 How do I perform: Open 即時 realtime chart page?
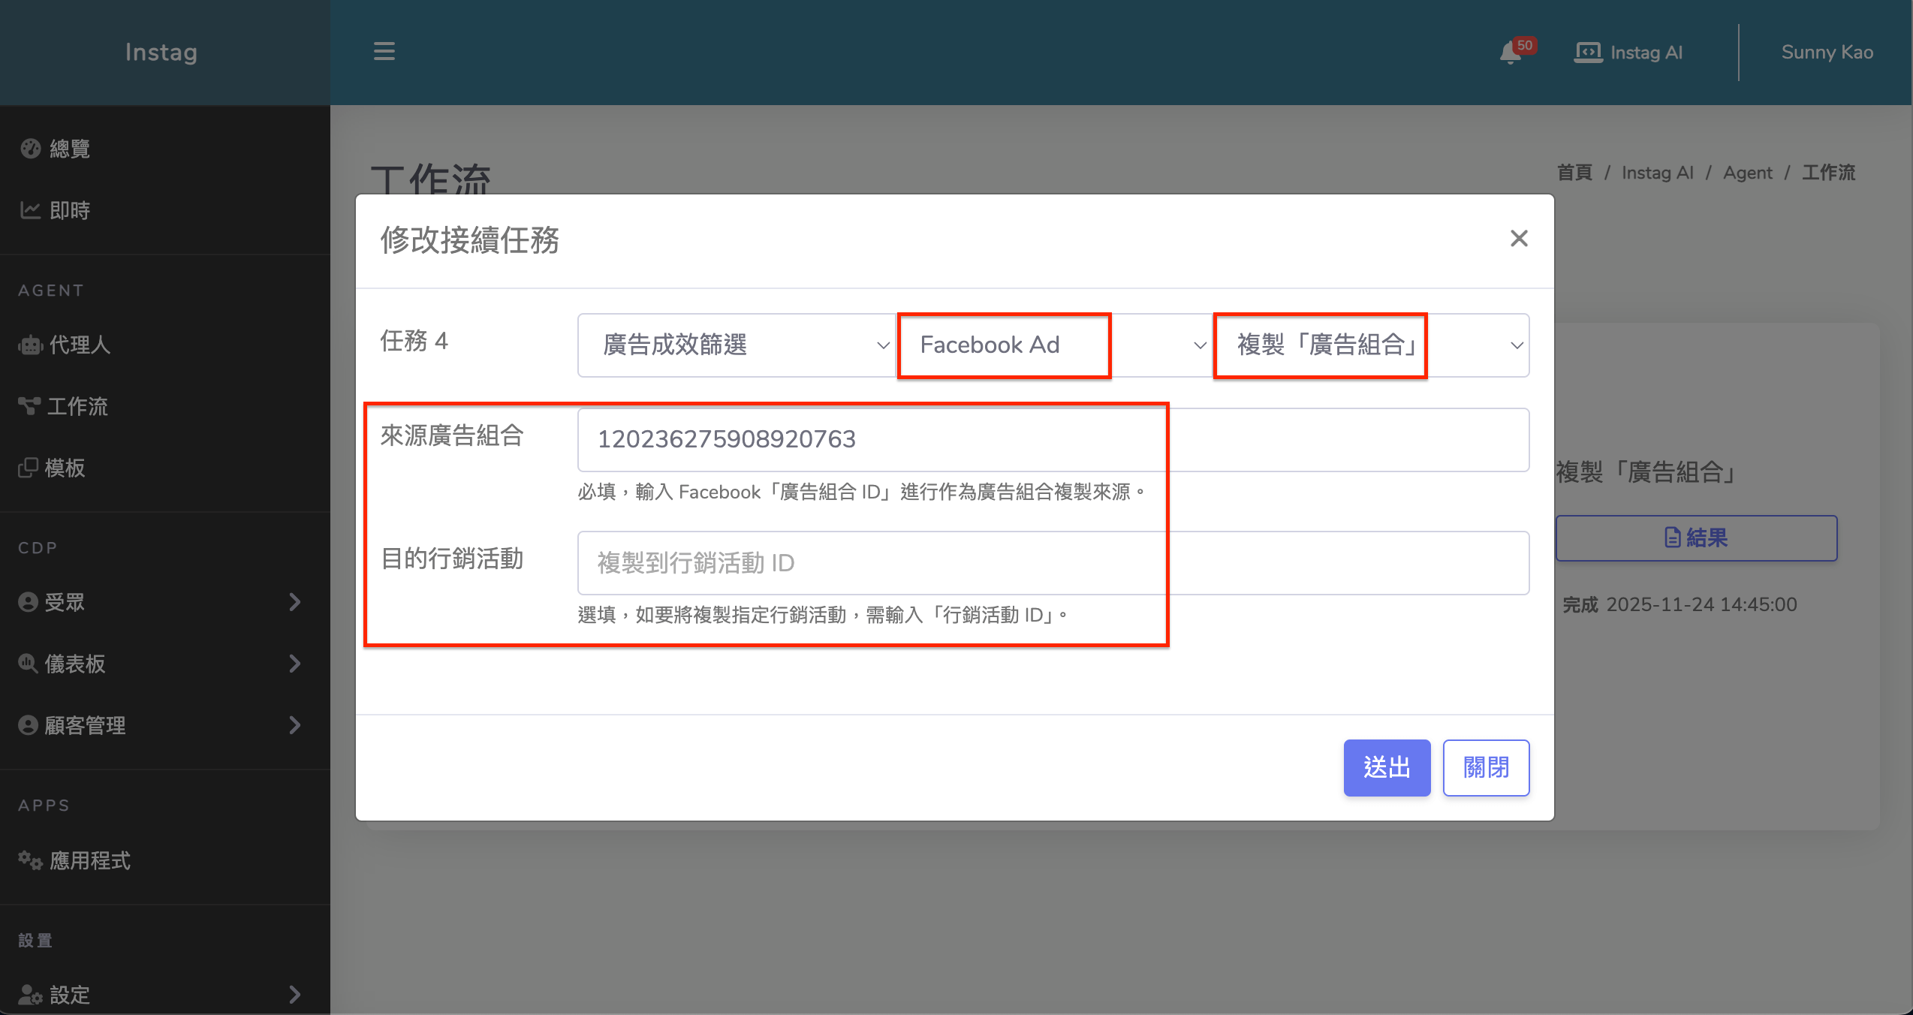click(x=69, y=210)
